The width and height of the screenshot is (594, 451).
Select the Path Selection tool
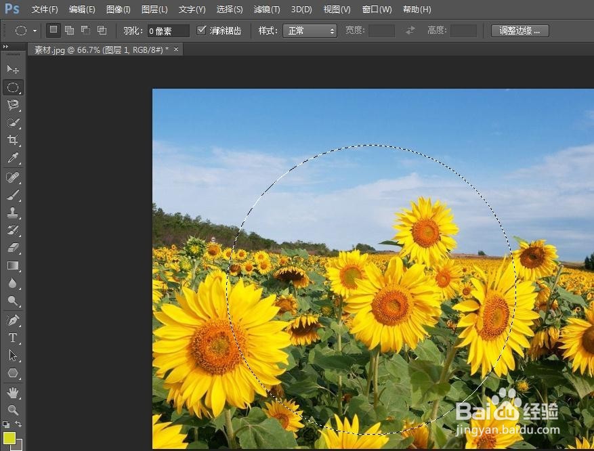click(x=12, y=356)
